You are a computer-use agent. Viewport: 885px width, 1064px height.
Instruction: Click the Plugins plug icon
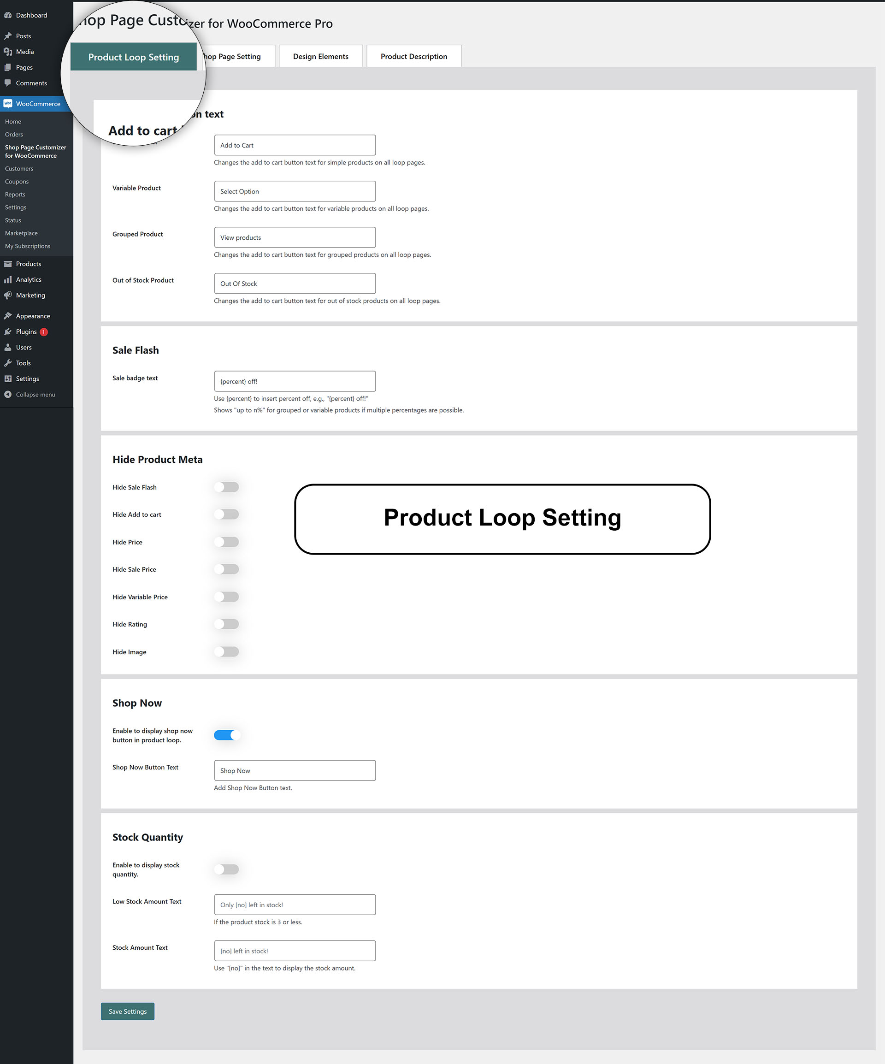(8, 332)
